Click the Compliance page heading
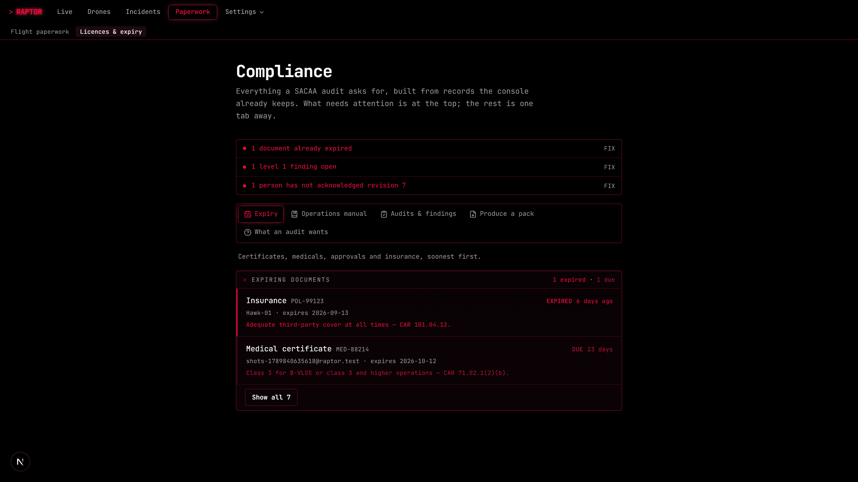Viewport: 858px width, 482px height. click(x=284, y=71)
